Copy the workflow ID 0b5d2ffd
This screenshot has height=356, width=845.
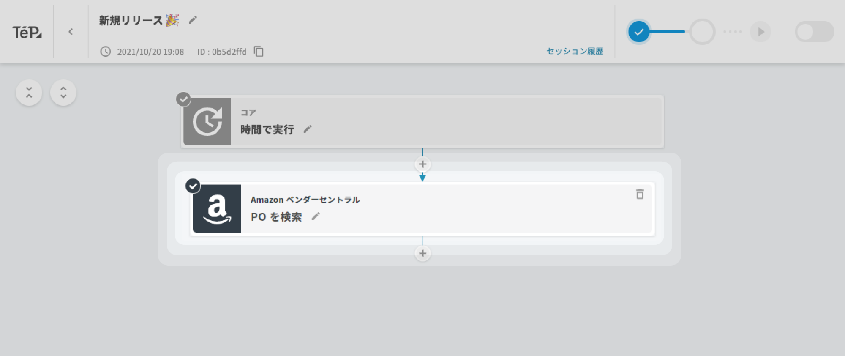pyautogui.click(x=259, y=52)
